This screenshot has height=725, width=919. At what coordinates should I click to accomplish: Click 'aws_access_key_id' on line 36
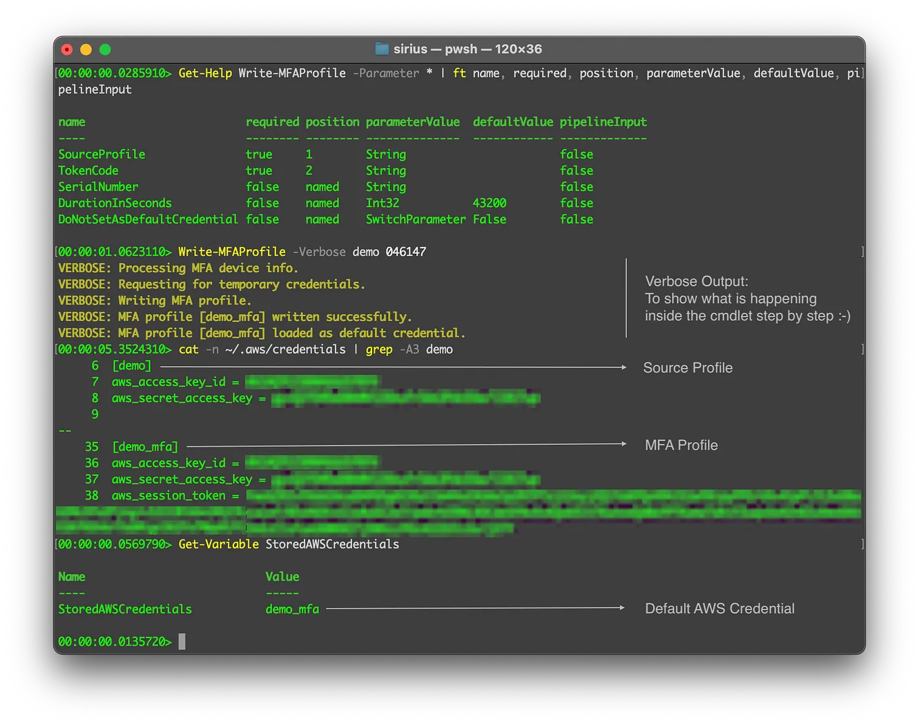click(x=169, y=463)
